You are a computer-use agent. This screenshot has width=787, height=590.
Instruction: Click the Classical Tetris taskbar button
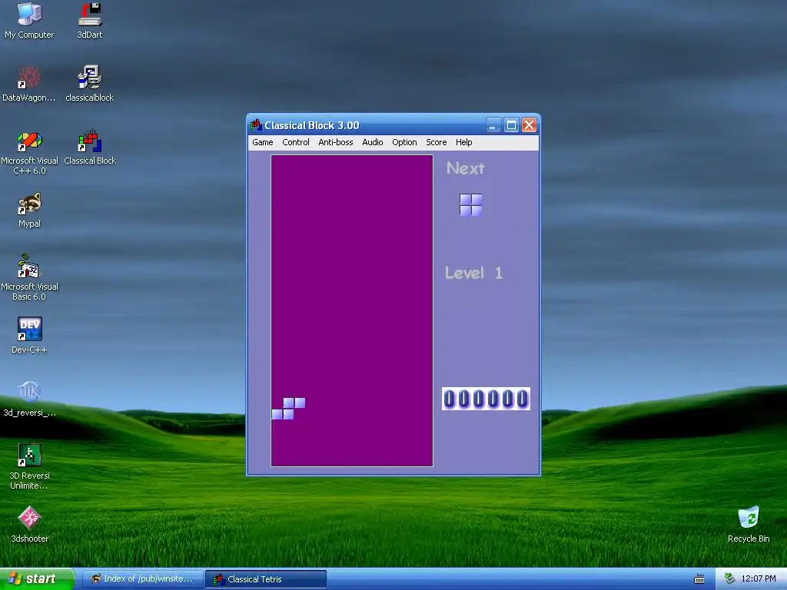coord(266,579)
